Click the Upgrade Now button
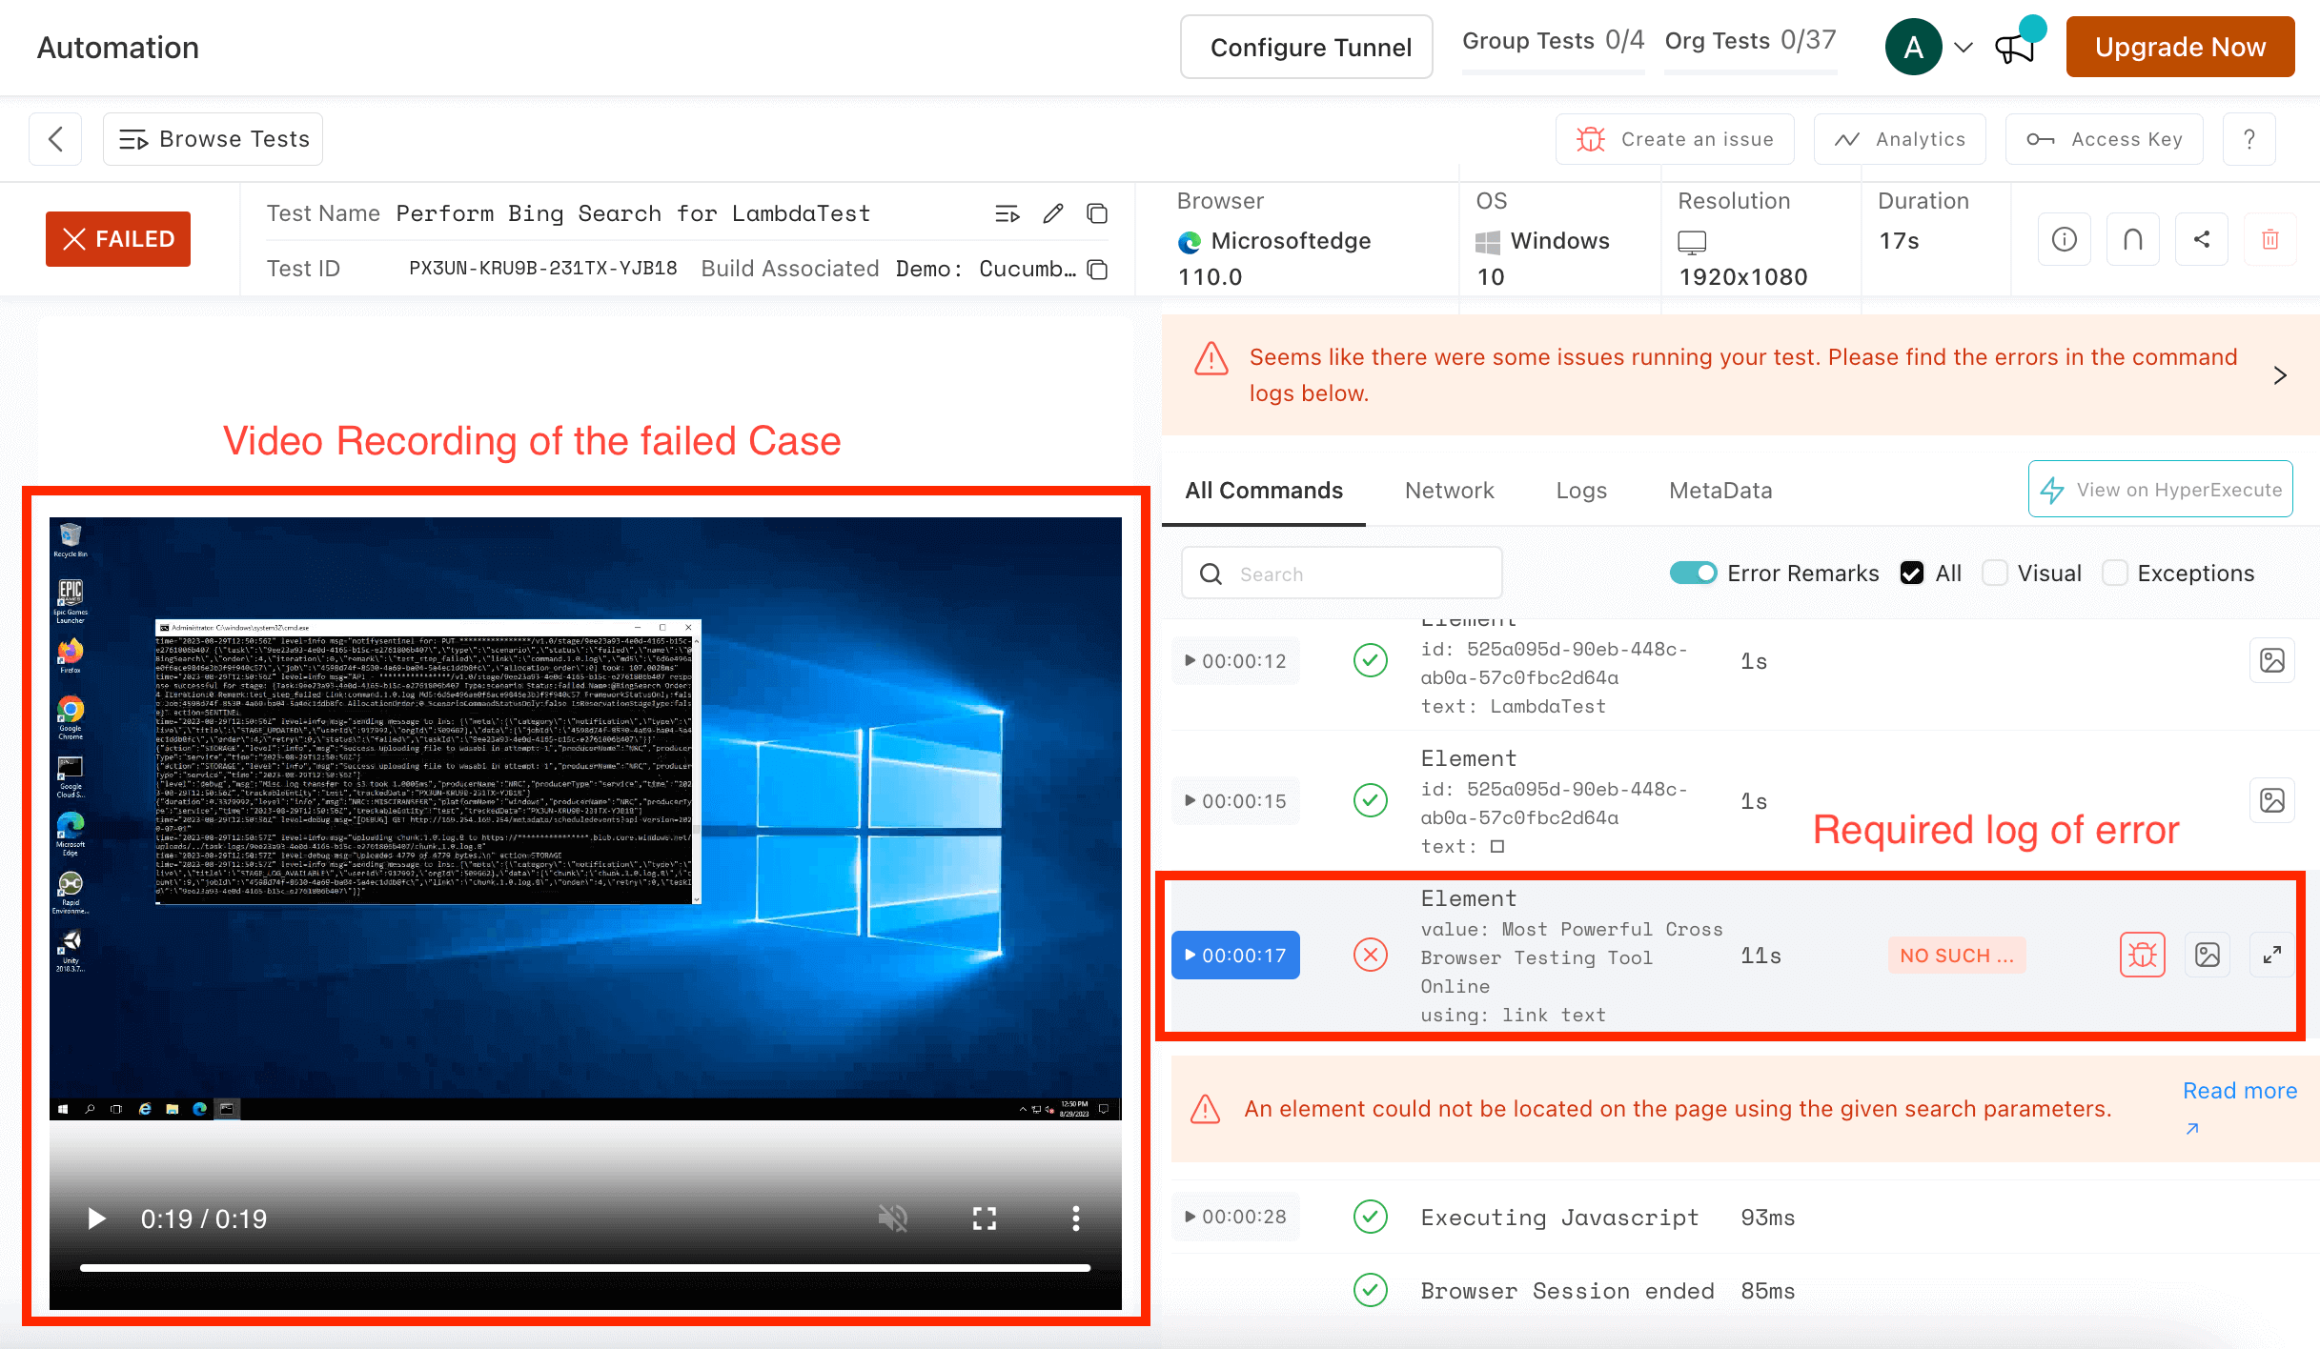The image size is (2320, 1349). click(2179, 47)
